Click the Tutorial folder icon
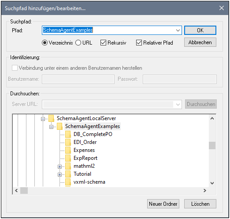This screenshot has width=230, height=219. tap(68, 174)
